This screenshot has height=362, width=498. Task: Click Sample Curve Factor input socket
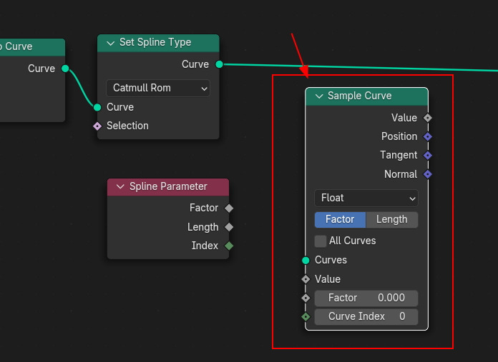pos(306,298)
